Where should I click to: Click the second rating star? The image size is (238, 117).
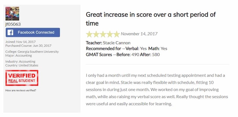coord(96,34)
